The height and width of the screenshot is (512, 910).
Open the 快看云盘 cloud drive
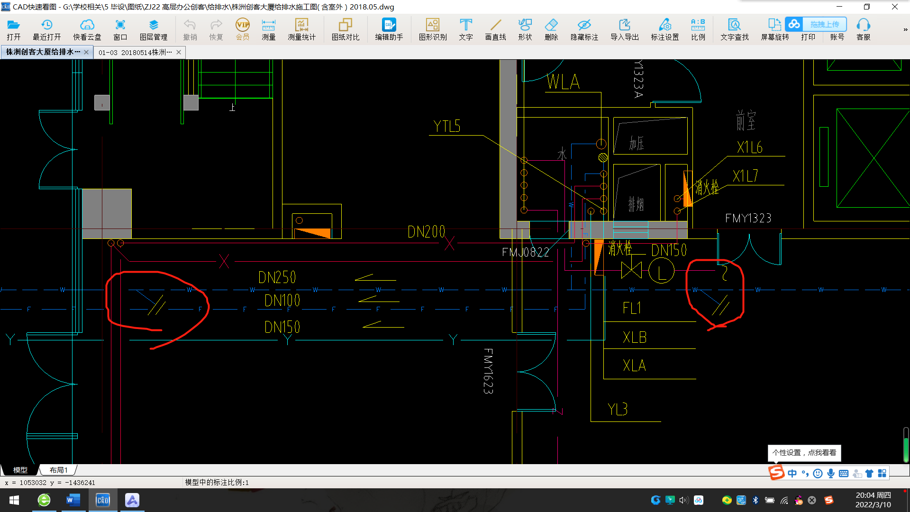(87, 29)
